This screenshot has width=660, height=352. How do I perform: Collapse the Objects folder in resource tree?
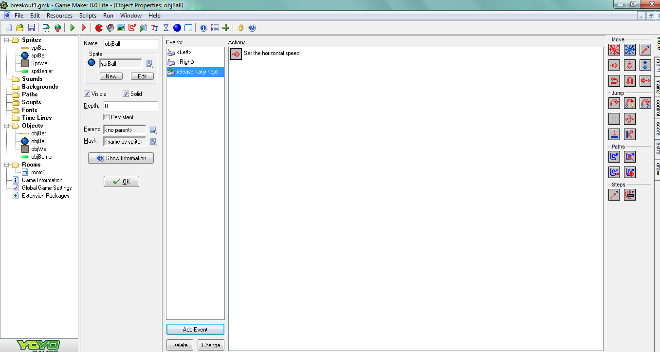[x=7, y=126]
